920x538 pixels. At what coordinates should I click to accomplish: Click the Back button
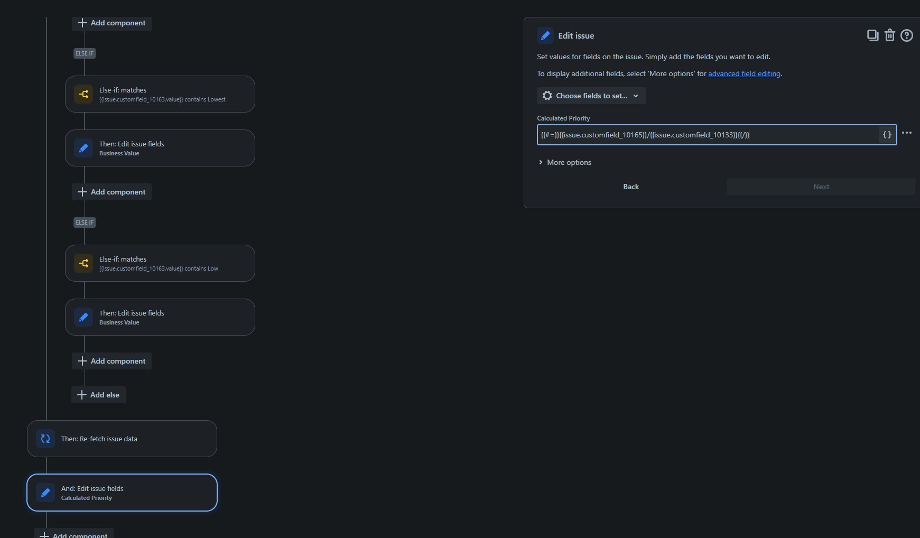[x=630, y=187]
